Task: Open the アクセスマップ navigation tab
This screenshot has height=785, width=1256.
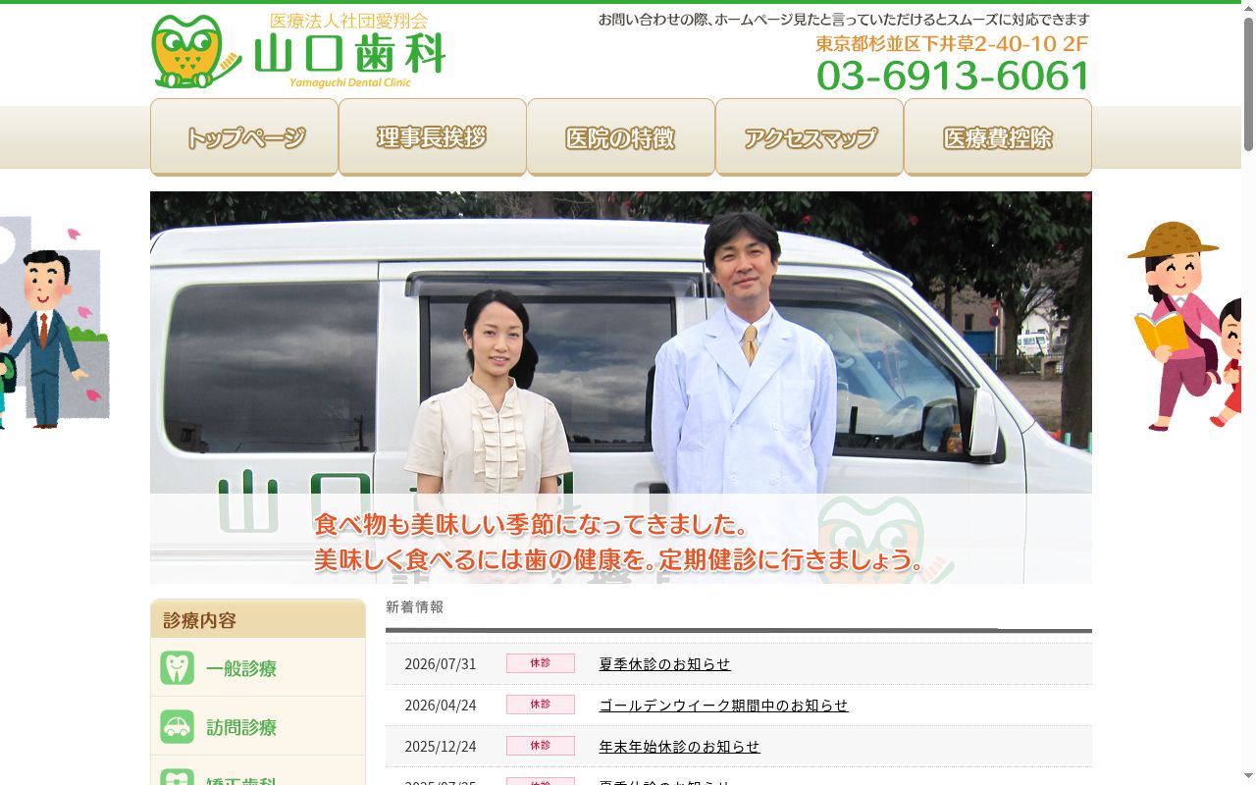Action: tap(810, 137)
